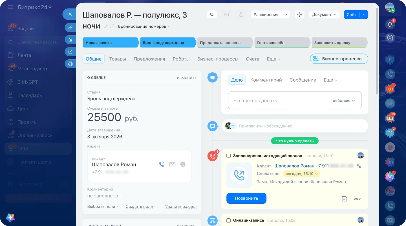Expand the действия dropdown in the activity field
The image size is (406, 226).
coord(344,101)
